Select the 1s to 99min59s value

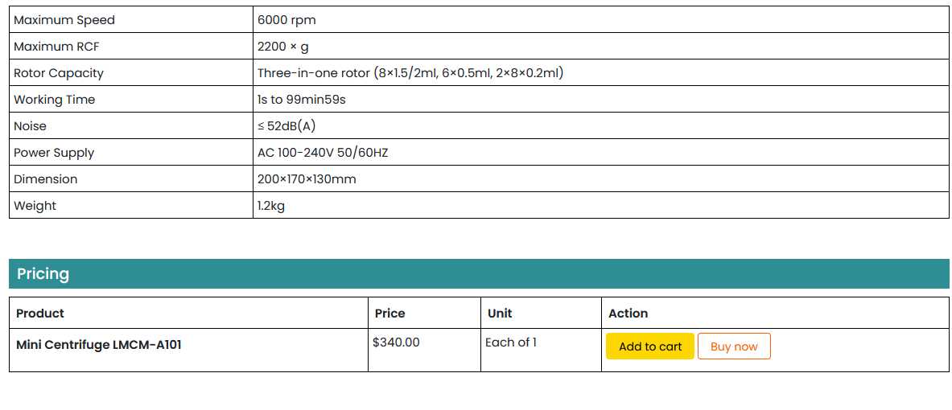pyautogui.click(x=302, y=100)
